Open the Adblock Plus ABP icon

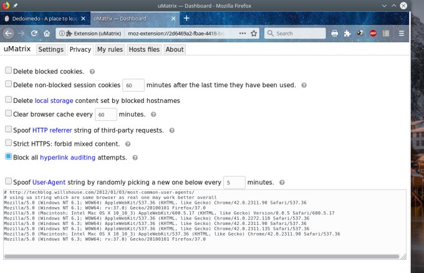tap(373, 33)
